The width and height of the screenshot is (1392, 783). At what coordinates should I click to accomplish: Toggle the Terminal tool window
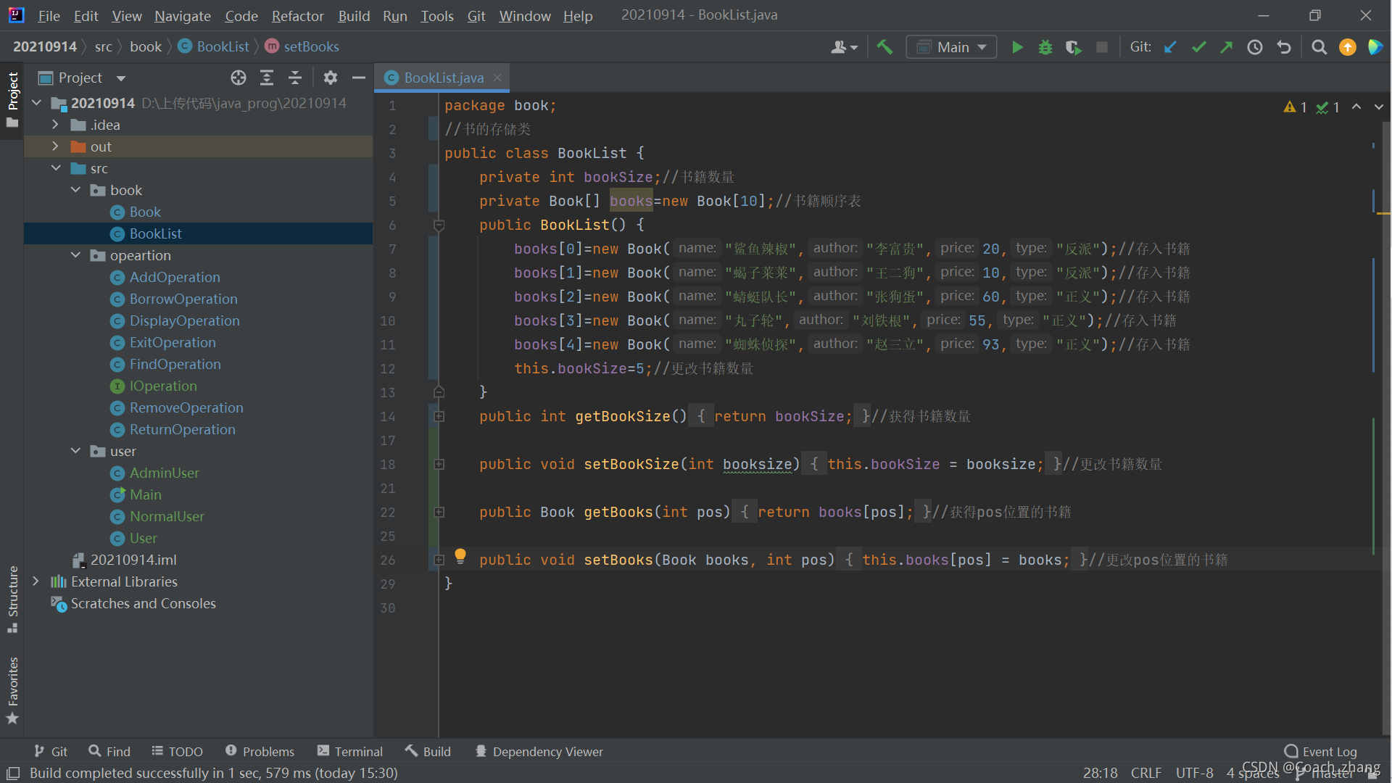click(x=349, y=751)
